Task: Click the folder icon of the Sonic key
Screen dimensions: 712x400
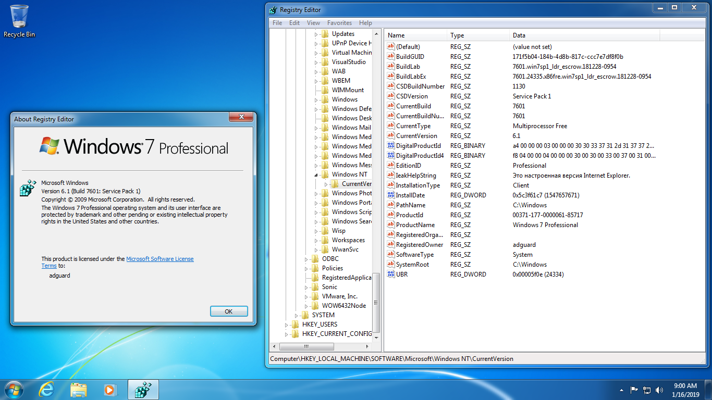Action: tap(315, 286)
